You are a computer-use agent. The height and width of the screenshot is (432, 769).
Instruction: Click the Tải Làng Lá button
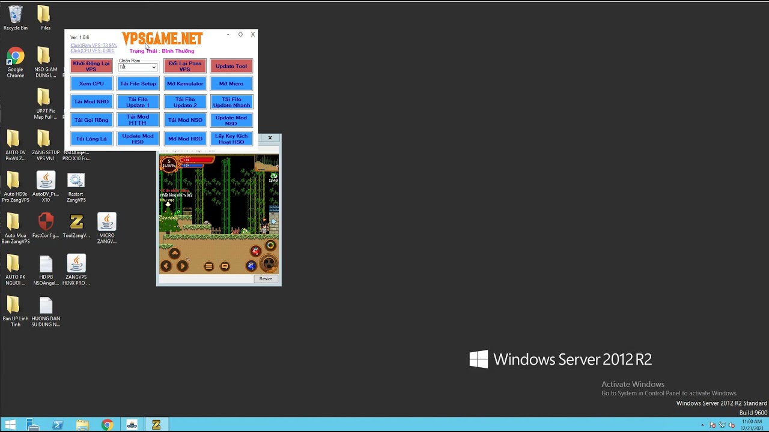point(91,139)
